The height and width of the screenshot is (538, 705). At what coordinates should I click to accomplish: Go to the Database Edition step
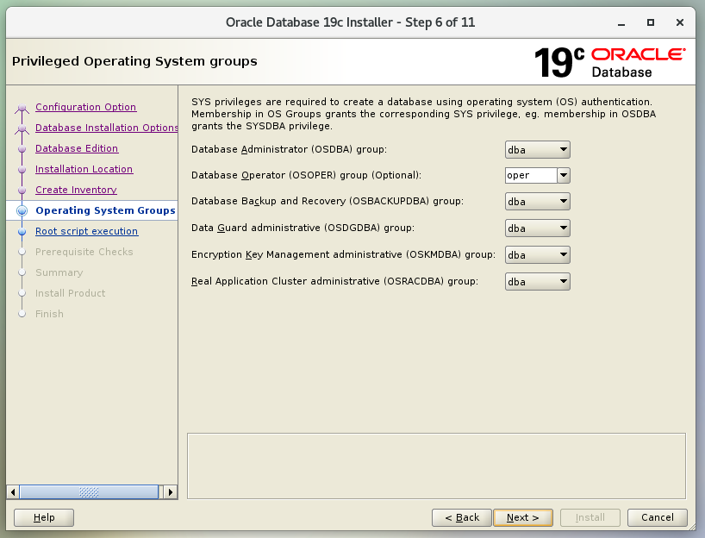click(77, 148)
